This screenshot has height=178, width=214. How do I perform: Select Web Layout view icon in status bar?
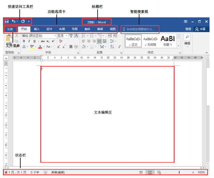[159, 173]
